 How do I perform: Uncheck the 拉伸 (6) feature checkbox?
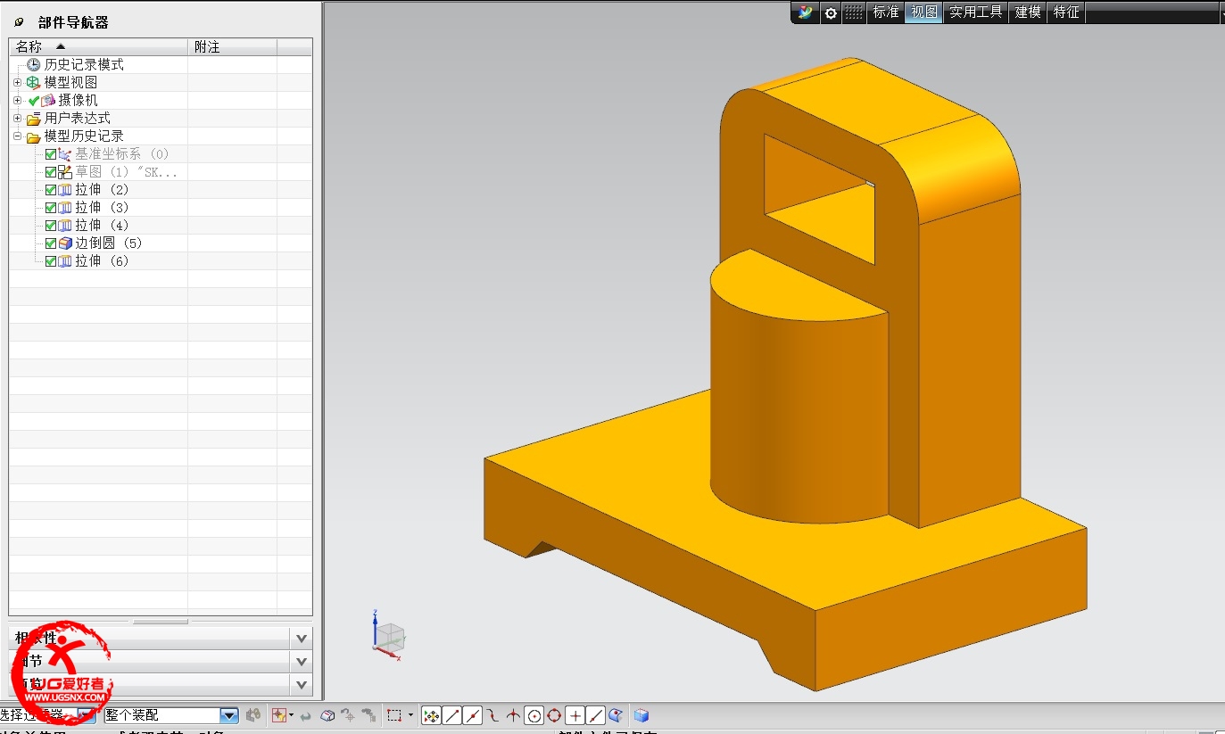pos(51,261)
